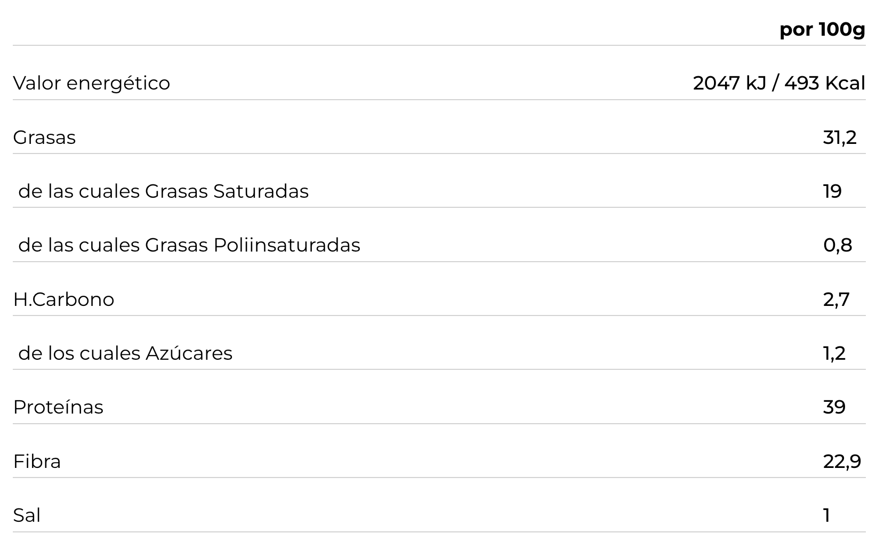The width and height of the screenshot is (884, 550).
Task: Select the "H.Carbono" row label
Action: point(63,300)
